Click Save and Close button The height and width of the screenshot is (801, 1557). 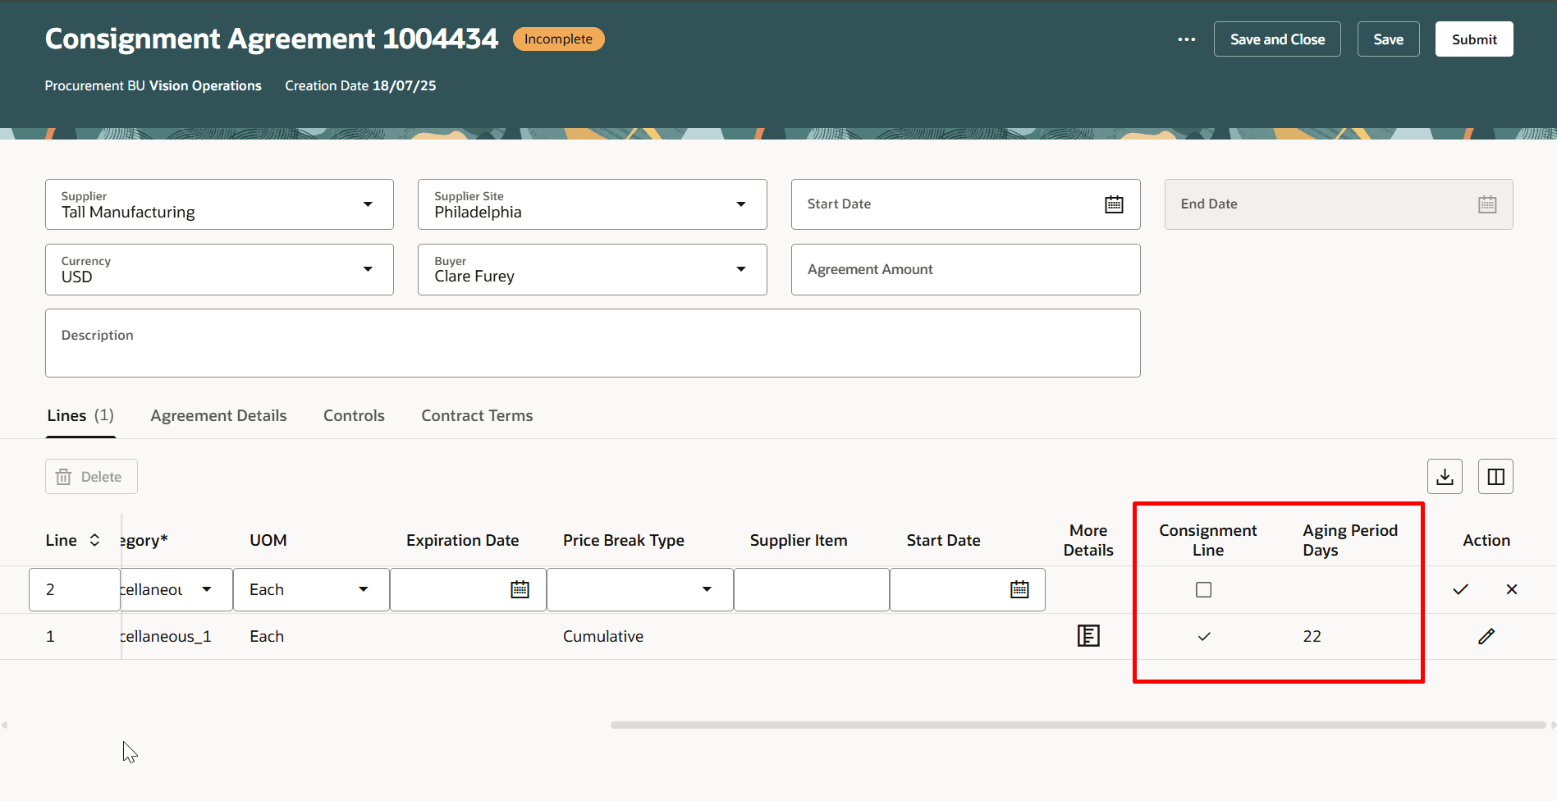coord(1277,39)
